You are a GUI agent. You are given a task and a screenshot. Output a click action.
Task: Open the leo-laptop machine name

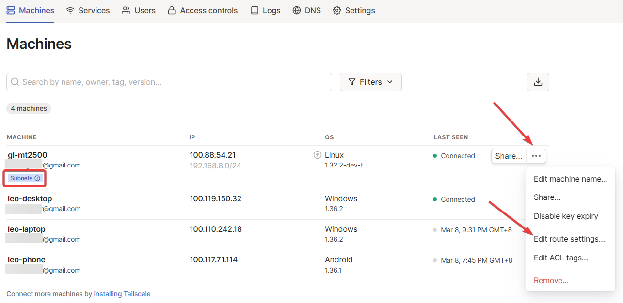pyautogui.click(x=27, y=229)
